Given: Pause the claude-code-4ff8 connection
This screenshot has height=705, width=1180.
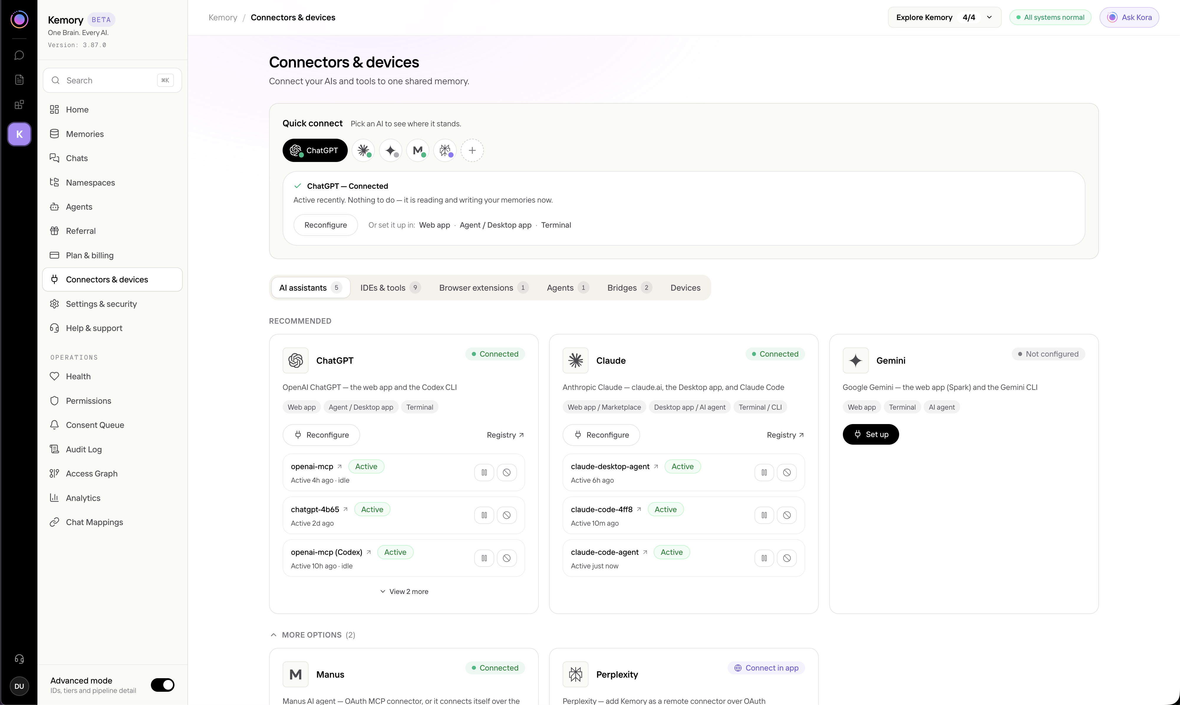Looking at the screenshot, I should coord(764,515).
